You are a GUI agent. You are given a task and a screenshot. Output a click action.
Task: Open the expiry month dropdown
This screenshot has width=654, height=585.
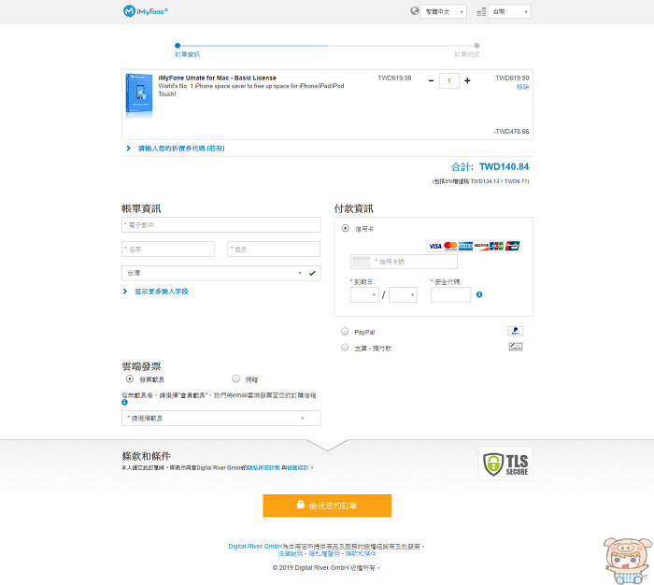tap(364, 295)
